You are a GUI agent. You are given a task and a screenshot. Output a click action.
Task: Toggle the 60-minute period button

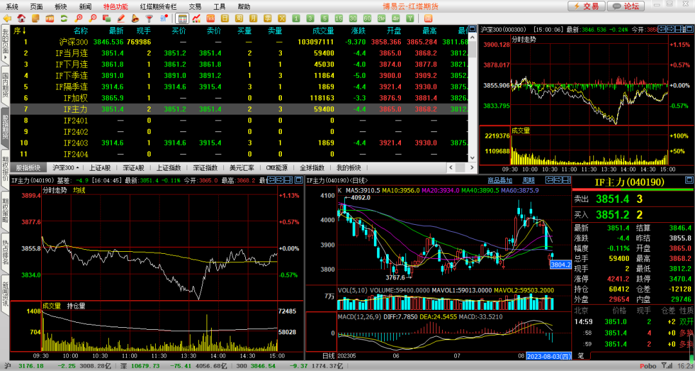click(367, 19)
